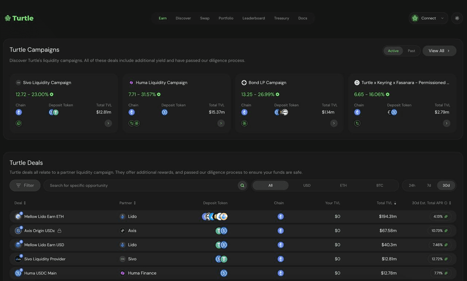Click the chain icon in Mellow Lido Earn ETH row
This screenshot has height=281, width=467.
(281, 216)
